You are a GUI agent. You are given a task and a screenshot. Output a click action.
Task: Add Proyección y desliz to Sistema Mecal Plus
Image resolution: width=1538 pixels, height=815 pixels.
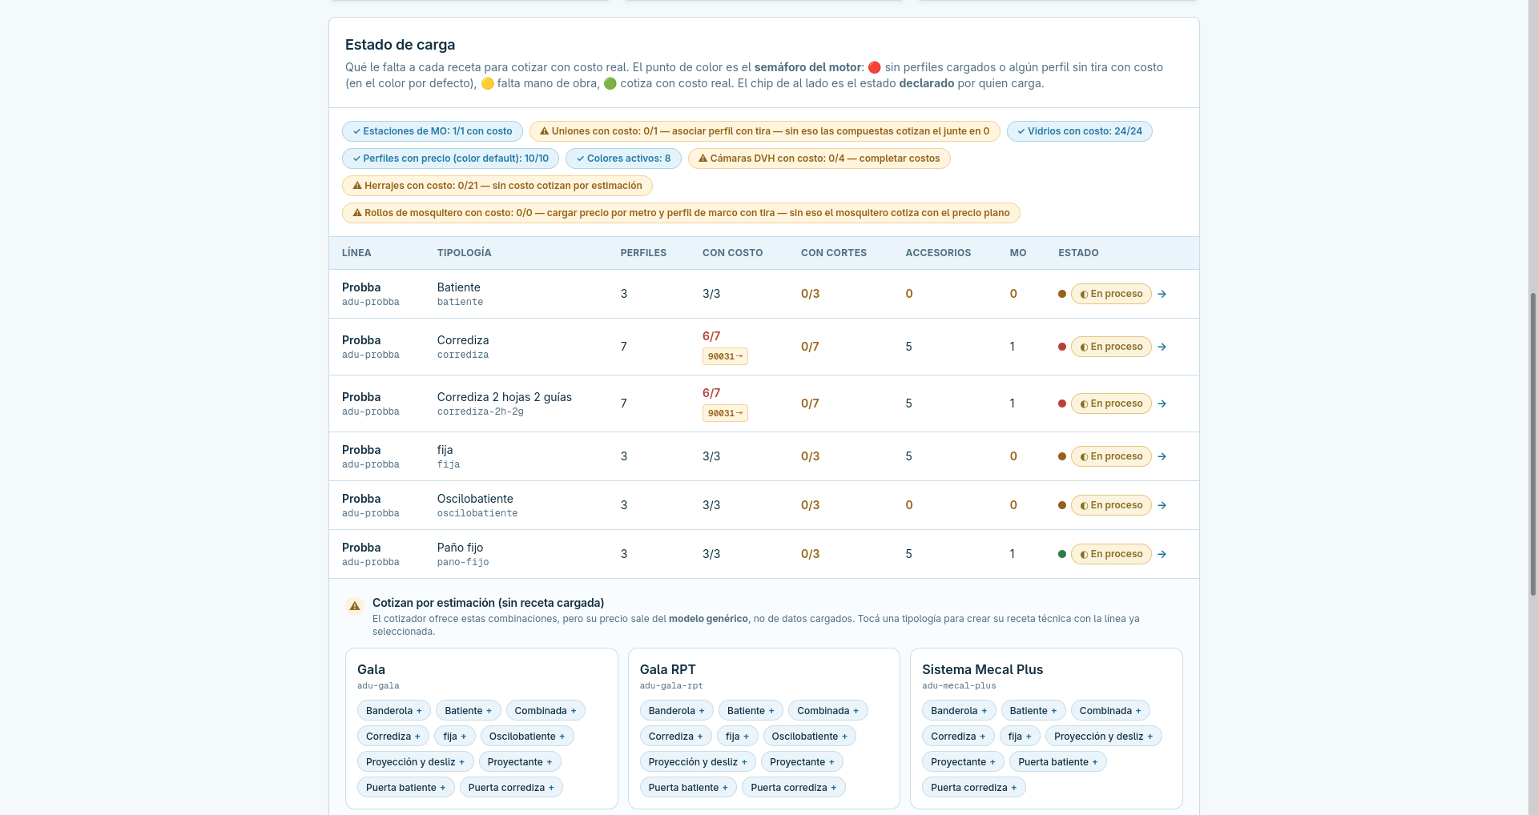1103,737
